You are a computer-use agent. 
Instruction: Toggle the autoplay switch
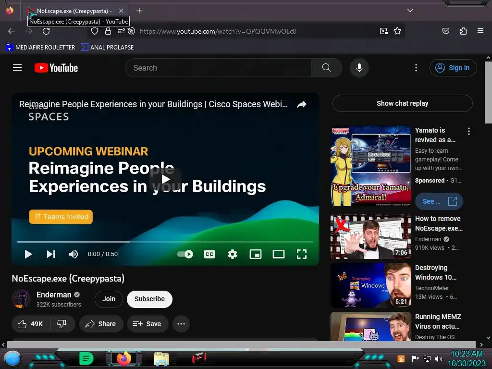pos(185,254)
